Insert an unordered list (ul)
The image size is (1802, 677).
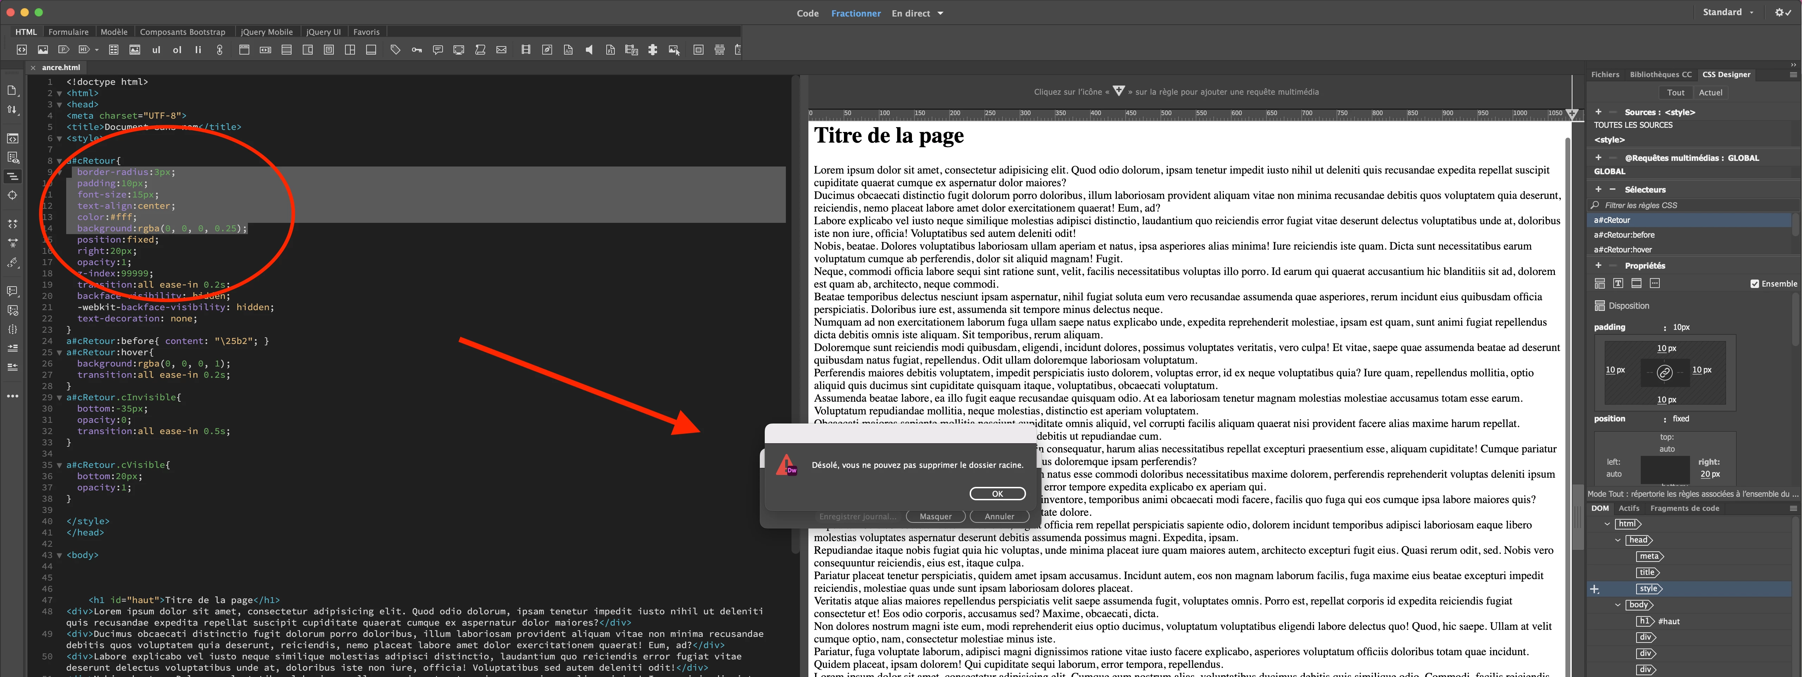click(156, 50)
